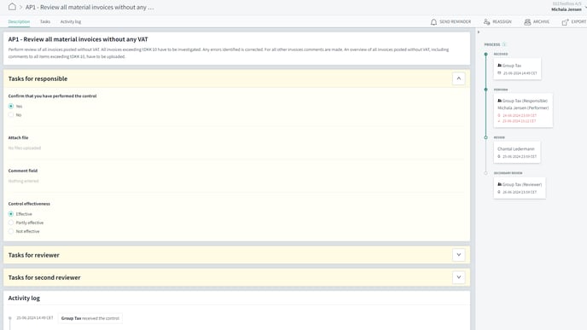
Task: Open the Activity log tab
Action: (x=71, y=21)
